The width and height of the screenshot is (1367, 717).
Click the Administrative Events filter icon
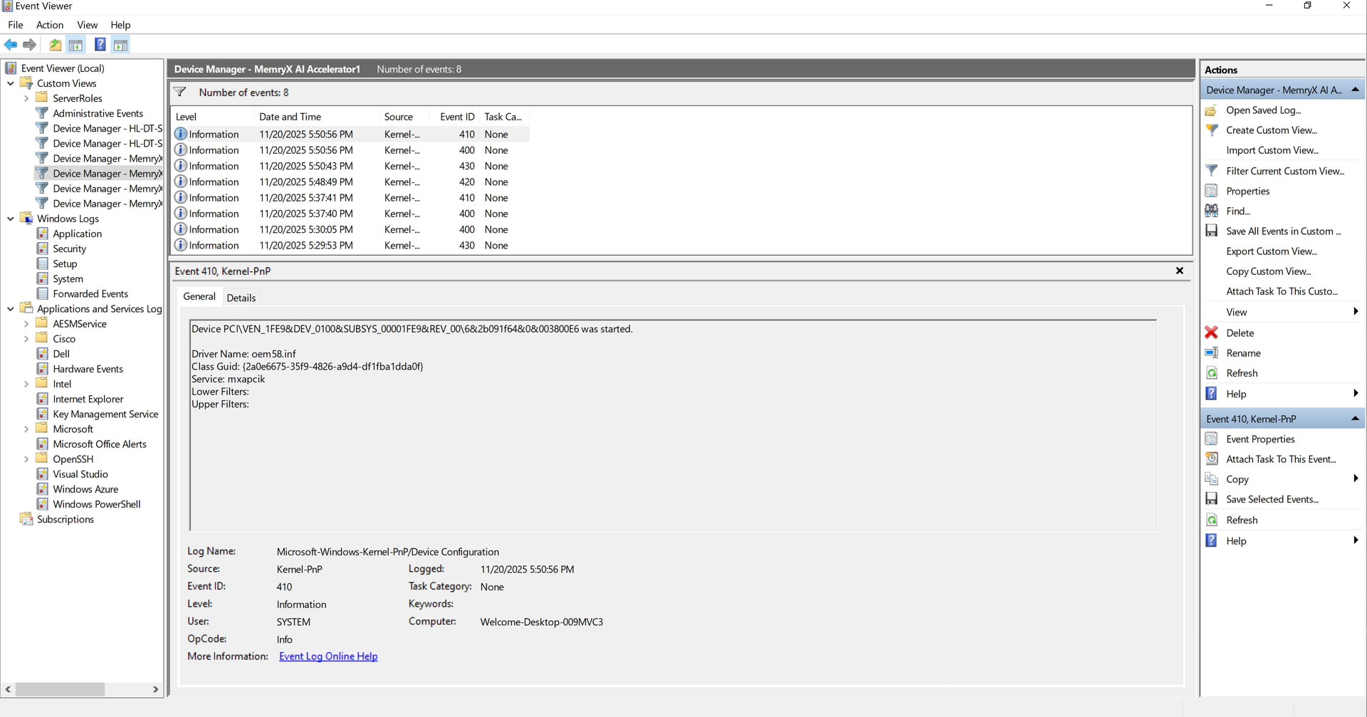(42, 113)
